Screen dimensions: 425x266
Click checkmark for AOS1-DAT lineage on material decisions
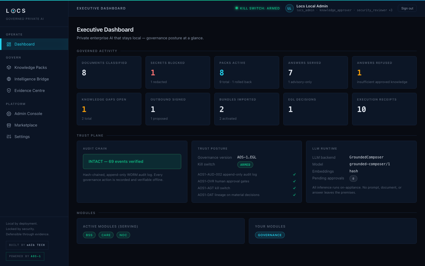click(294, 195)
